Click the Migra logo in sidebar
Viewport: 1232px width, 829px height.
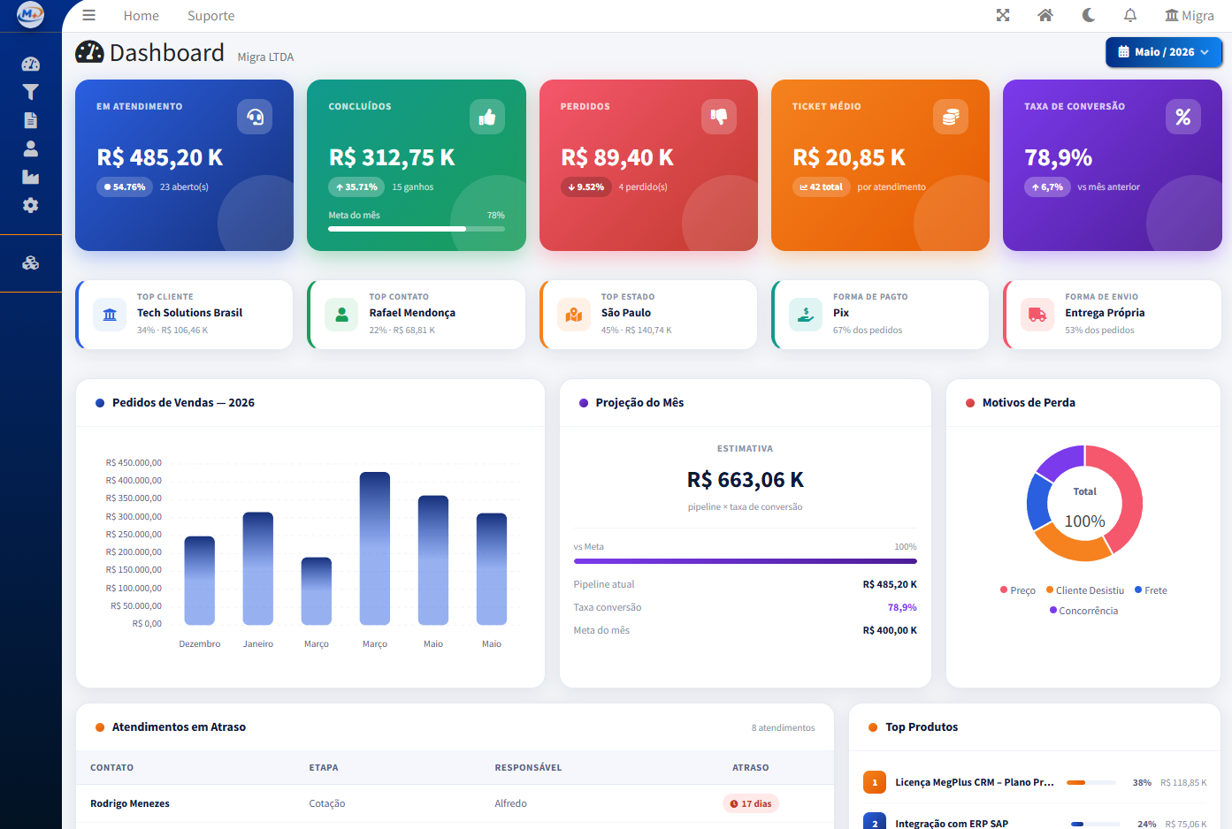click(31, 14)
